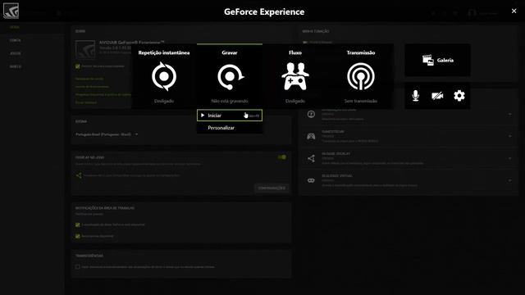Click the 'Não está gravando' status text

[230, 101]
